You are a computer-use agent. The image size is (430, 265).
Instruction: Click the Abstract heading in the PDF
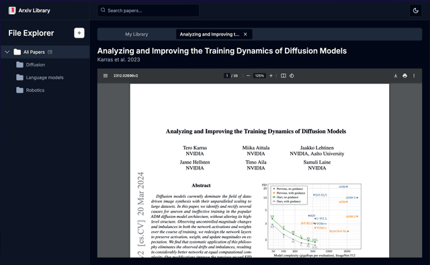click(201, 186)
